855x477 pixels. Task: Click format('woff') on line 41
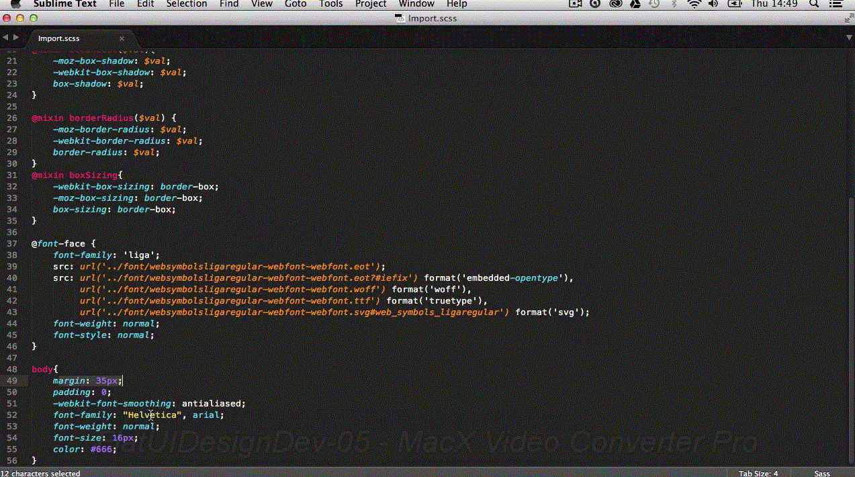[431, 289]
